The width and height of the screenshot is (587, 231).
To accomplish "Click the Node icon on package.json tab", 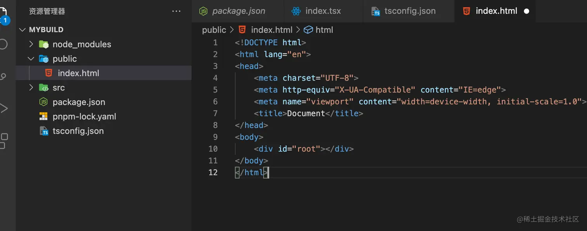I will click(x=203, y=11).
